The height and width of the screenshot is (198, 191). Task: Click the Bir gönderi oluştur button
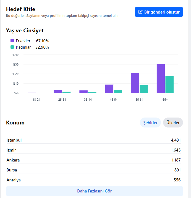(x=159, y=12)
